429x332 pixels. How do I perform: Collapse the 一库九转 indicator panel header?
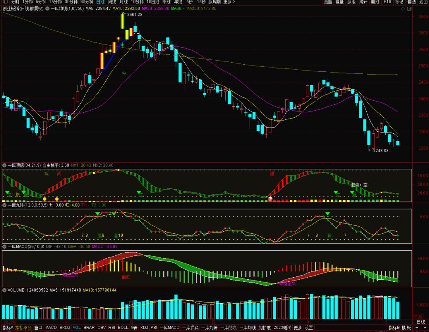click(x=4, y=205)
